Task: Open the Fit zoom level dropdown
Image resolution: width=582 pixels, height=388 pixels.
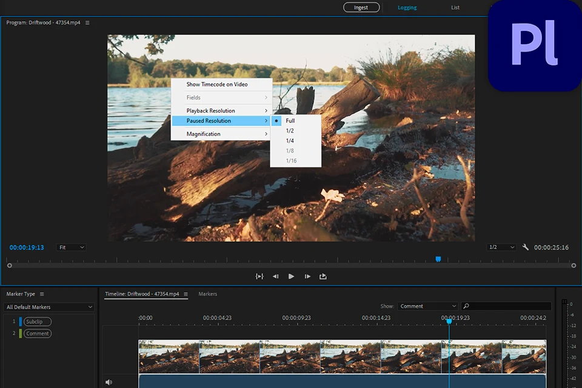Action: 72,247
